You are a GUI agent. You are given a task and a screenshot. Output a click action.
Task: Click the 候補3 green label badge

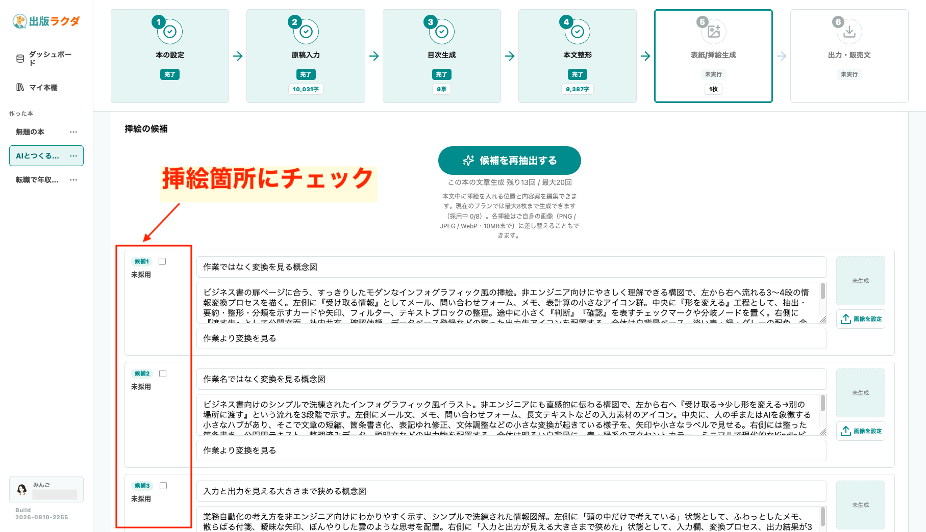click(x=142, y=486)
